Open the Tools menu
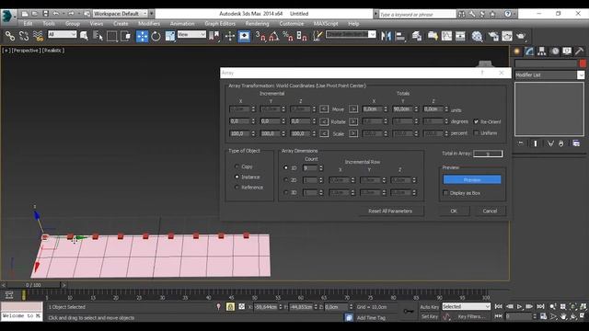The height and width of the screenshot is (331, 589). [x=49, y=23]
